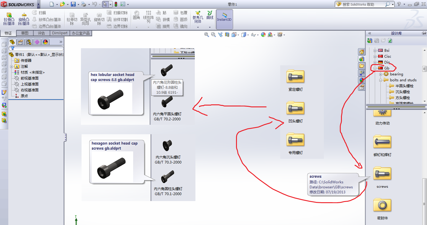Click the Zoom to Area icon
The image size is (427, 225).
pos(213,35)
